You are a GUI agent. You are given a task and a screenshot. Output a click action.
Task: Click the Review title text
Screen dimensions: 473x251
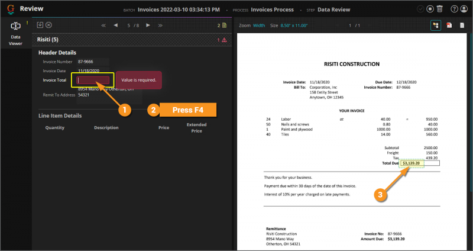32,8
